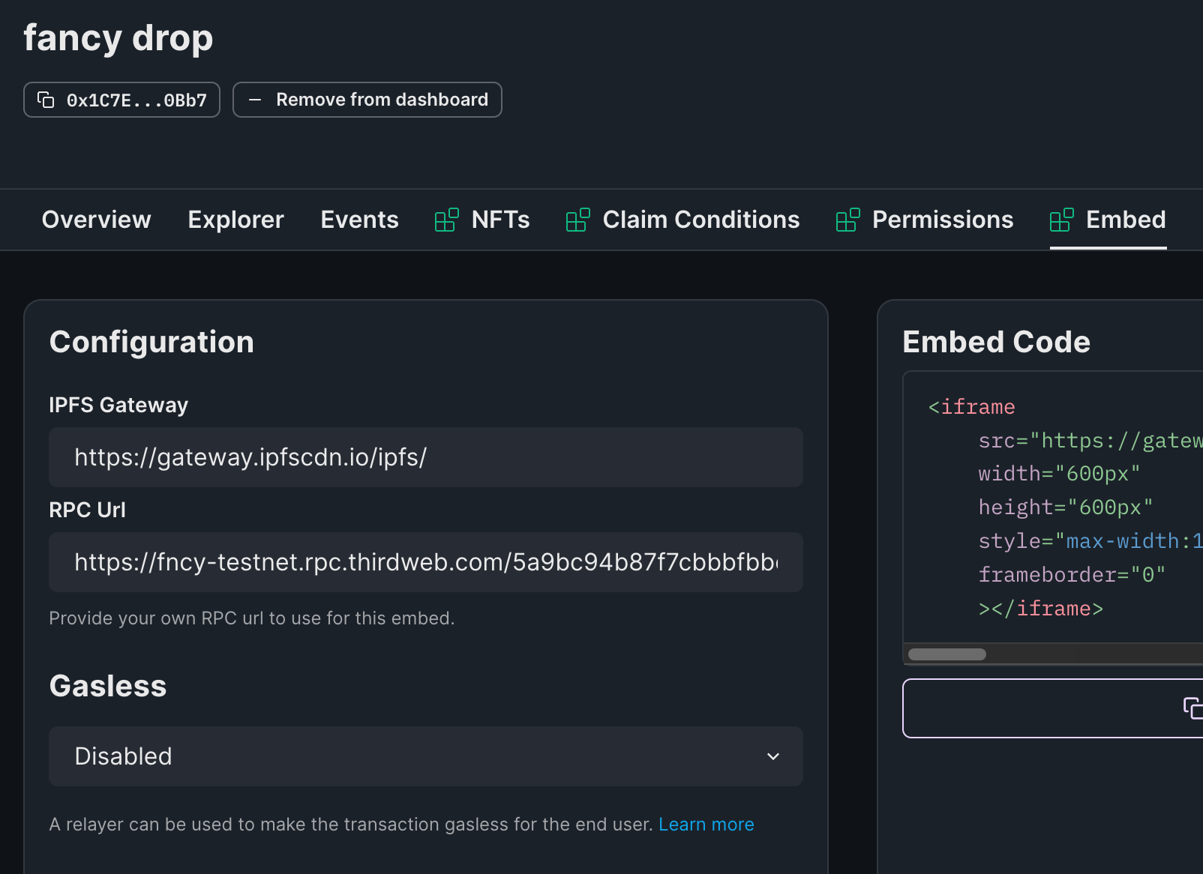
Task: Click the extension icon beside Permissions
Action: (x=848, y=220)
